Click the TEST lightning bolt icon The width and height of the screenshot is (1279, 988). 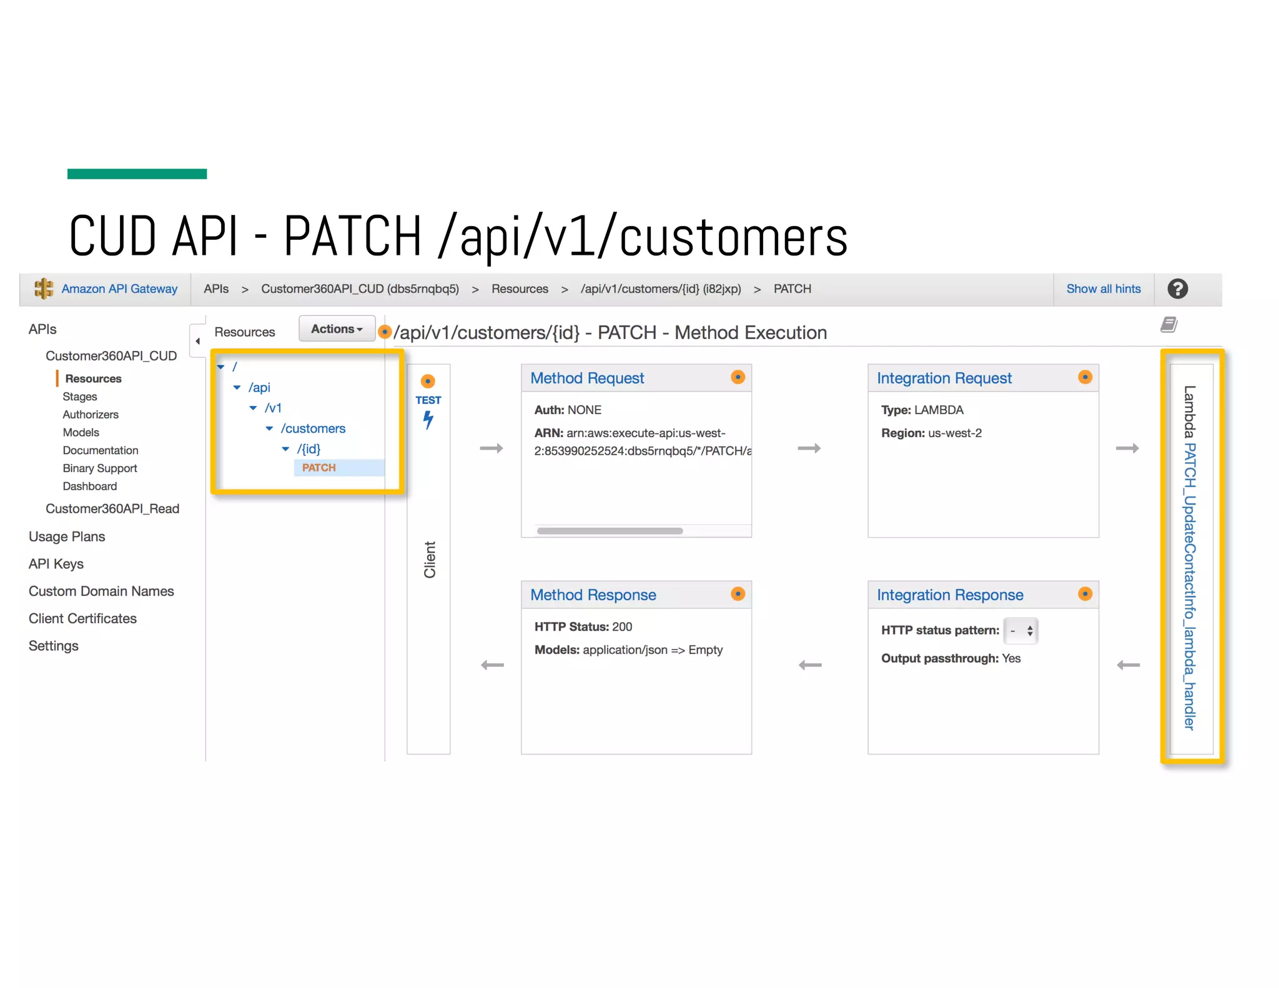[x=428, y=419]
